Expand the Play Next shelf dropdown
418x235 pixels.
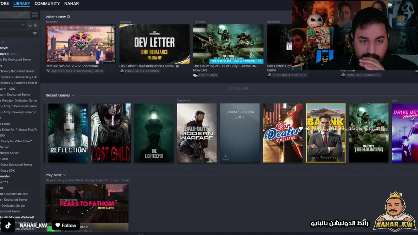pyautogui.click(x=65, y=175)
